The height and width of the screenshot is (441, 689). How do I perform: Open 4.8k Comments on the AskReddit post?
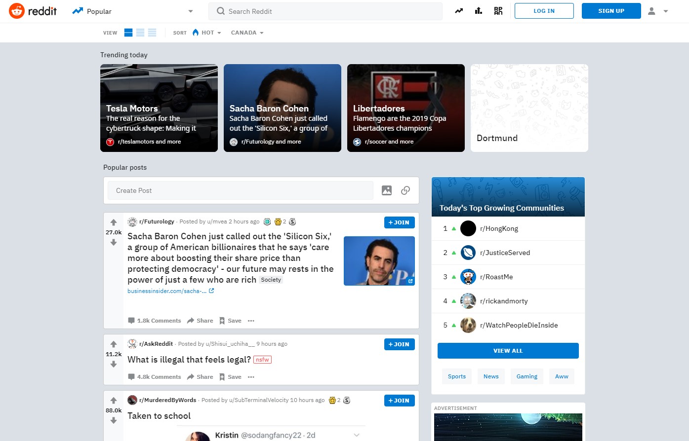(x=155, y=377)
